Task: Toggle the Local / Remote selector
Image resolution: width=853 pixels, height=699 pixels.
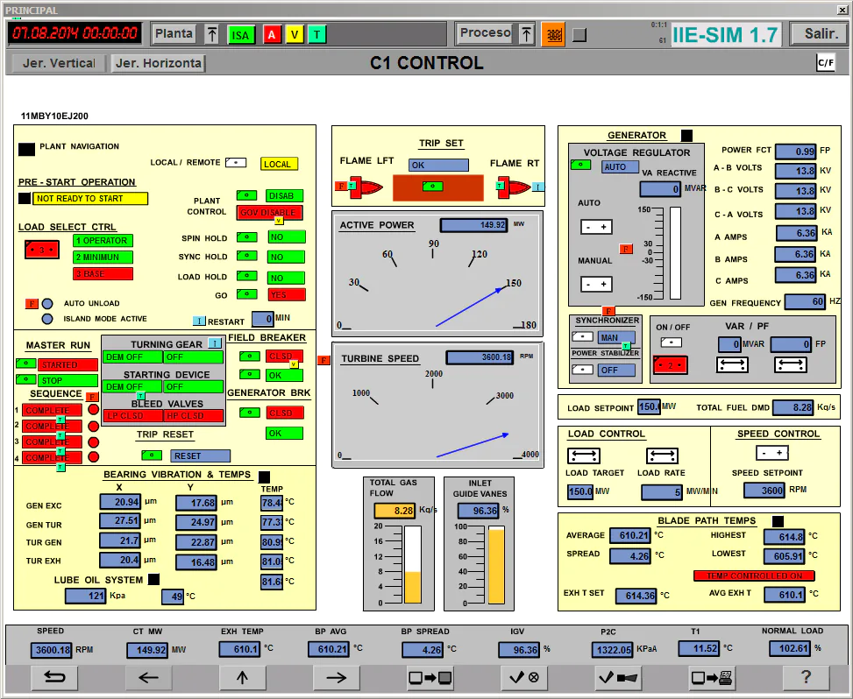Action: tap(236, 163)
